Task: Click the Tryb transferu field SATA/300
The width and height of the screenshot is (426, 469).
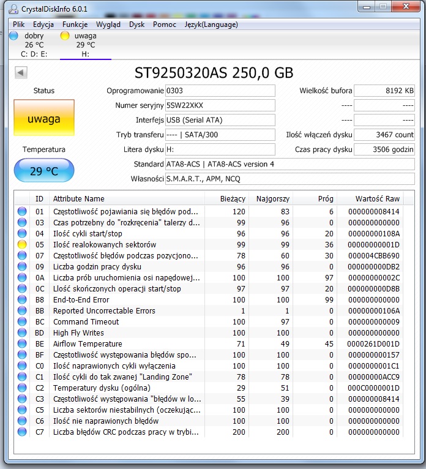Action: point(220,135)
